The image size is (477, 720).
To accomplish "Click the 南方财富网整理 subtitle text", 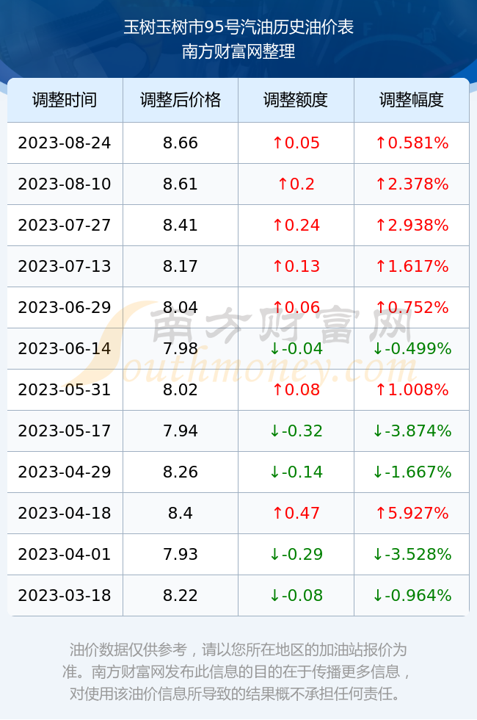I will tap(238, 51).
